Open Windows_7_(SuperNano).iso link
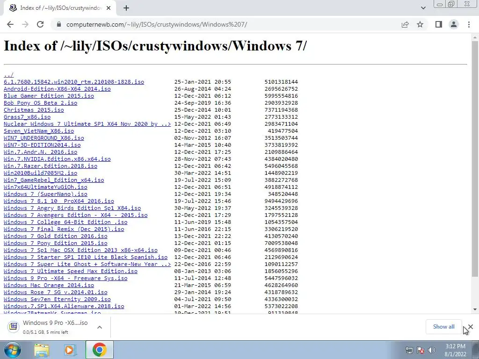The image size is (479, 359). (45, 194)
